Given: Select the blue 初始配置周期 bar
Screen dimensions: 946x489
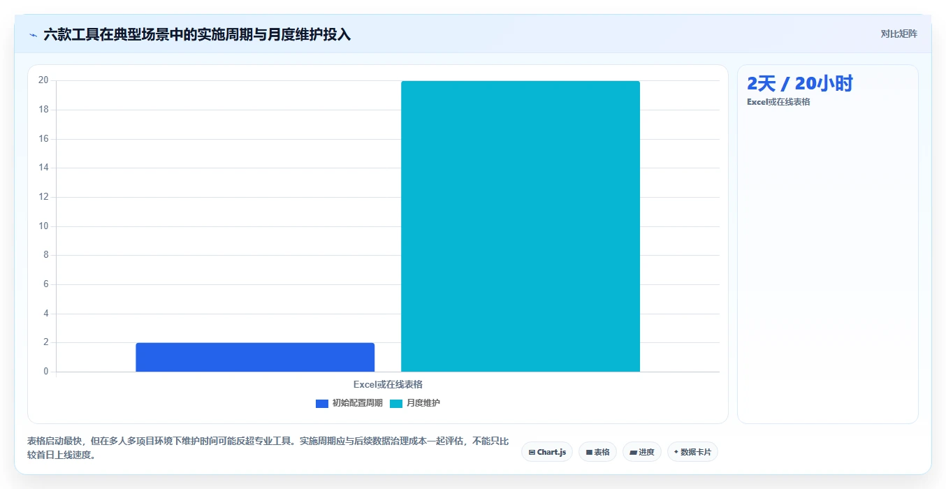Looking at the screenshot, I should pyautogui.click(x=255, y=357).
